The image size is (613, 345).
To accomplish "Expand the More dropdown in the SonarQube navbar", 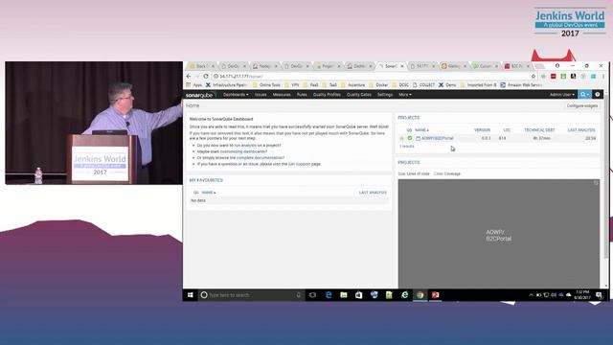I will point(405,95).
